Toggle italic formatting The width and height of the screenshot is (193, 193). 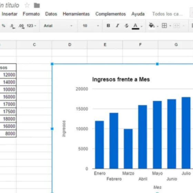pos(118,26)
